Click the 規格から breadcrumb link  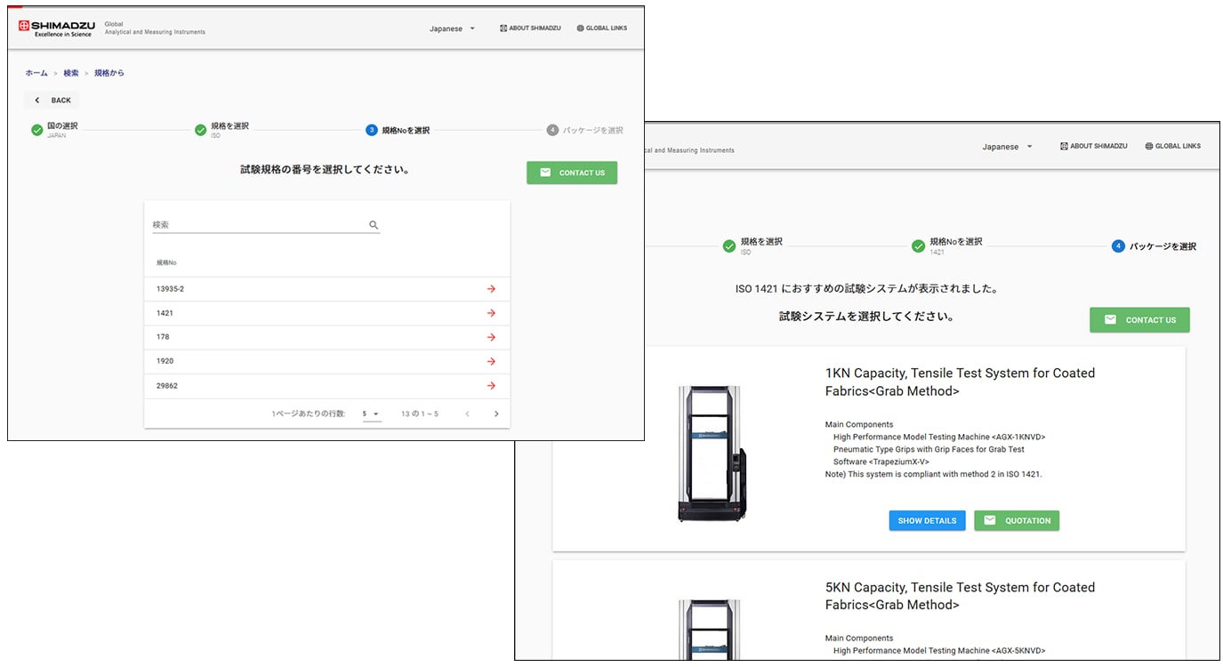pos(109,73)
